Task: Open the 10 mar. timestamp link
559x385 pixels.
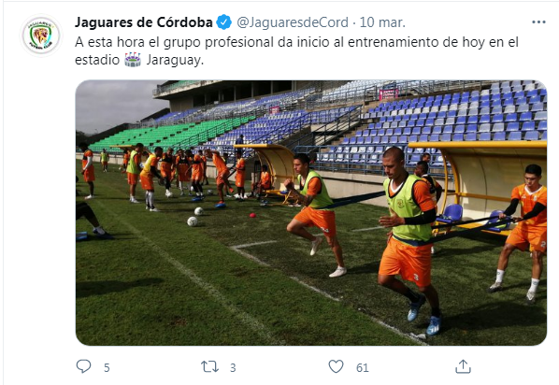Action: pyautogui.click(x=382, y=22)
